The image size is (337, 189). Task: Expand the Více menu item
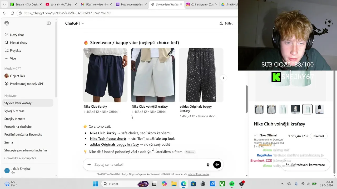coord(13,58)
